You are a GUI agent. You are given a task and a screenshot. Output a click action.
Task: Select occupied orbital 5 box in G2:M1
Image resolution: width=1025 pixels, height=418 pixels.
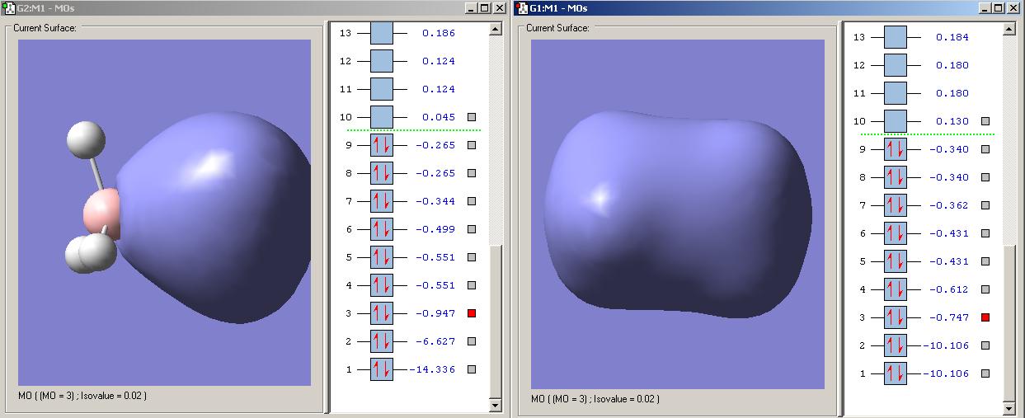(x=382, y=257)
